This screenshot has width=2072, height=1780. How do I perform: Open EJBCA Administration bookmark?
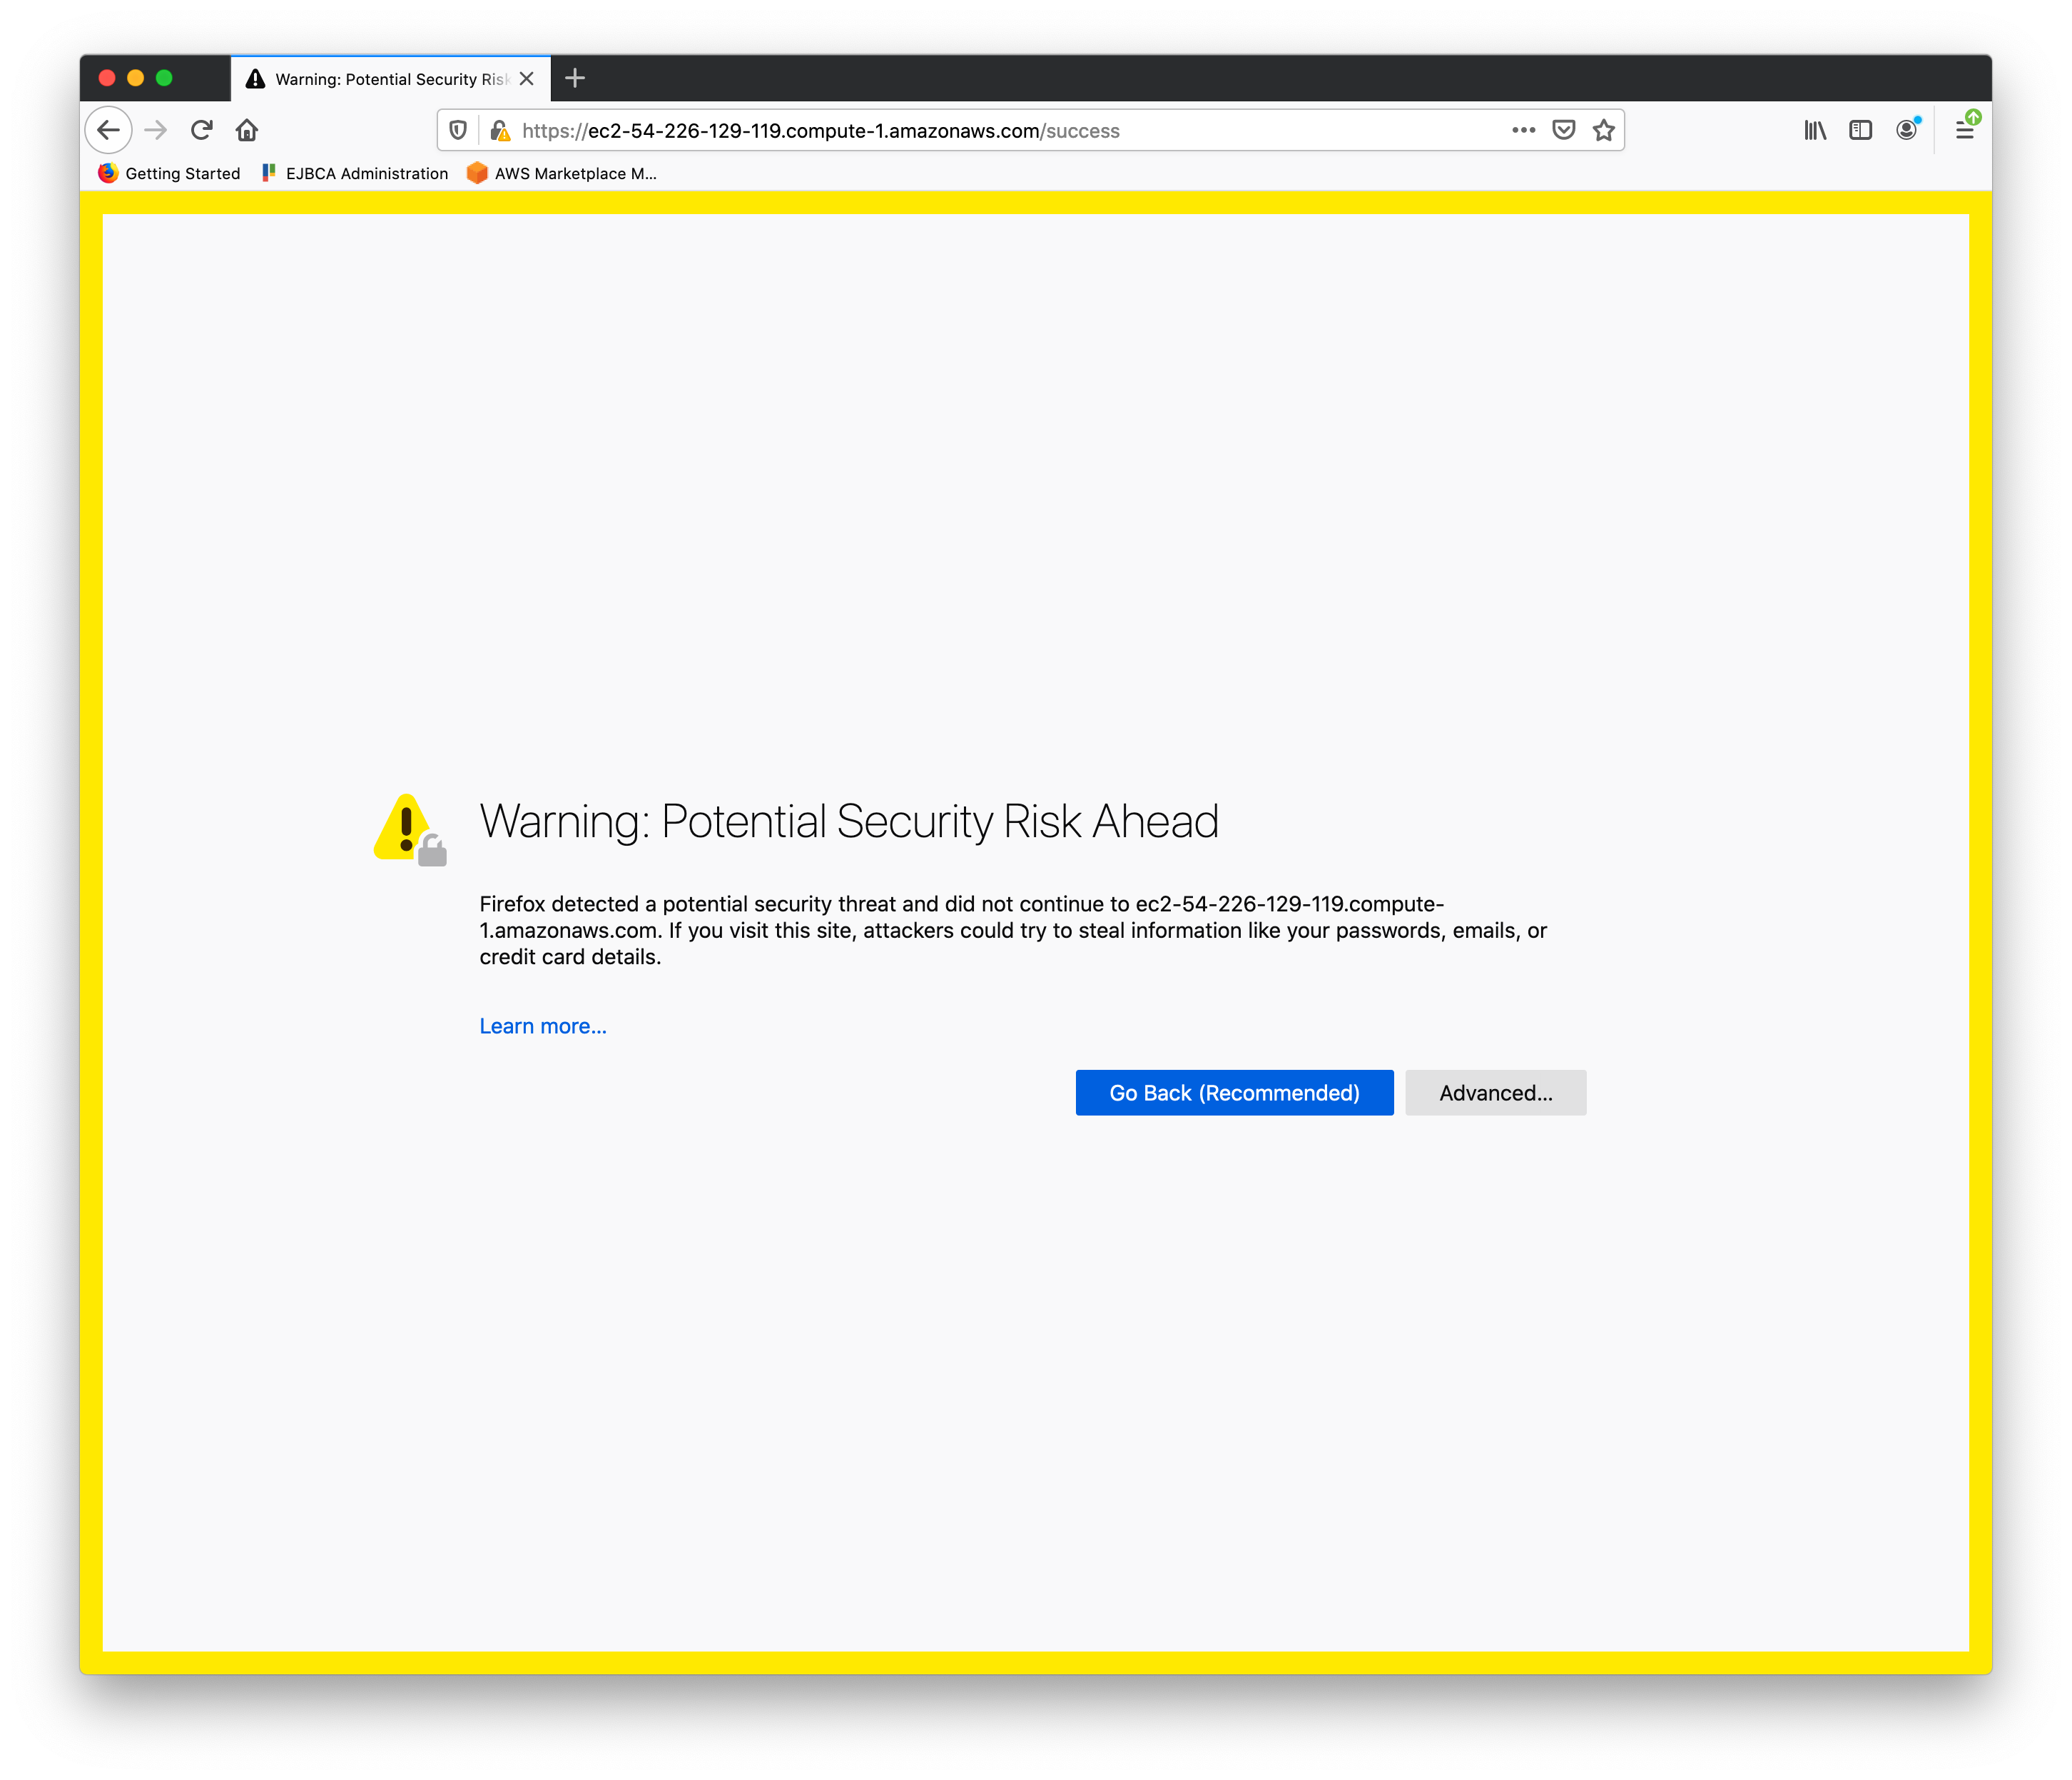(x=356, y=173)
